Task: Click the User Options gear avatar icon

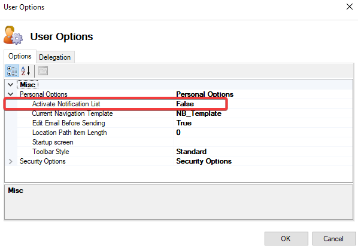Action: pyautogui.click(x=13, y=35)
